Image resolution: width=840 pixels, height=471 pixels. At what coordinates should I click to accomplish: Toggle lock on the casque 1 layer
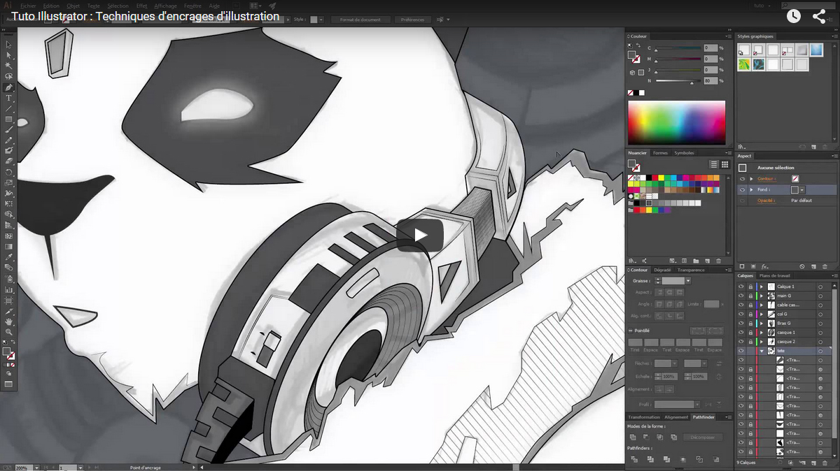tap(750, 333)
